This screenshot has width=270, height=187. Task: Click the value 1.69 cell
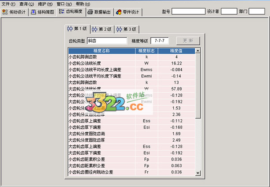[x=176, y=134]
